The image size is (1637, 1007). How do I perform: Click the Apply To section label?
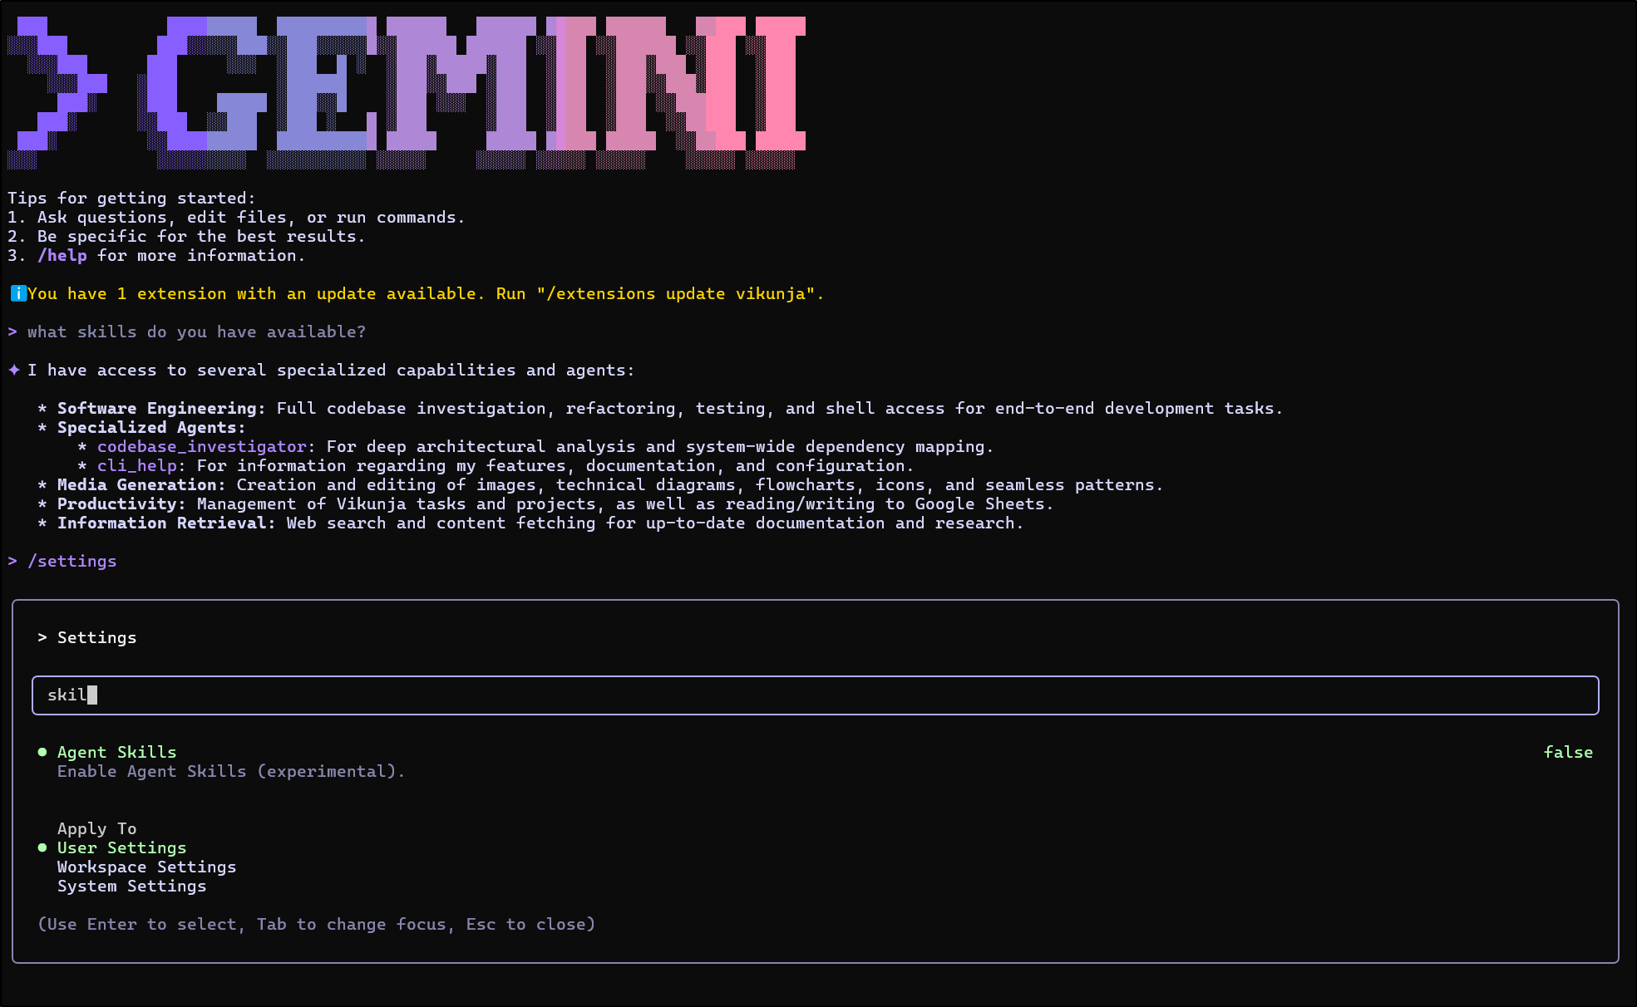point(96,828)
